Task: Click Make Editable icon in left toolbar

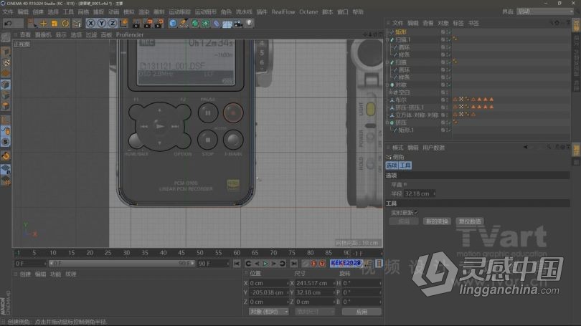Action: [6, 37]
